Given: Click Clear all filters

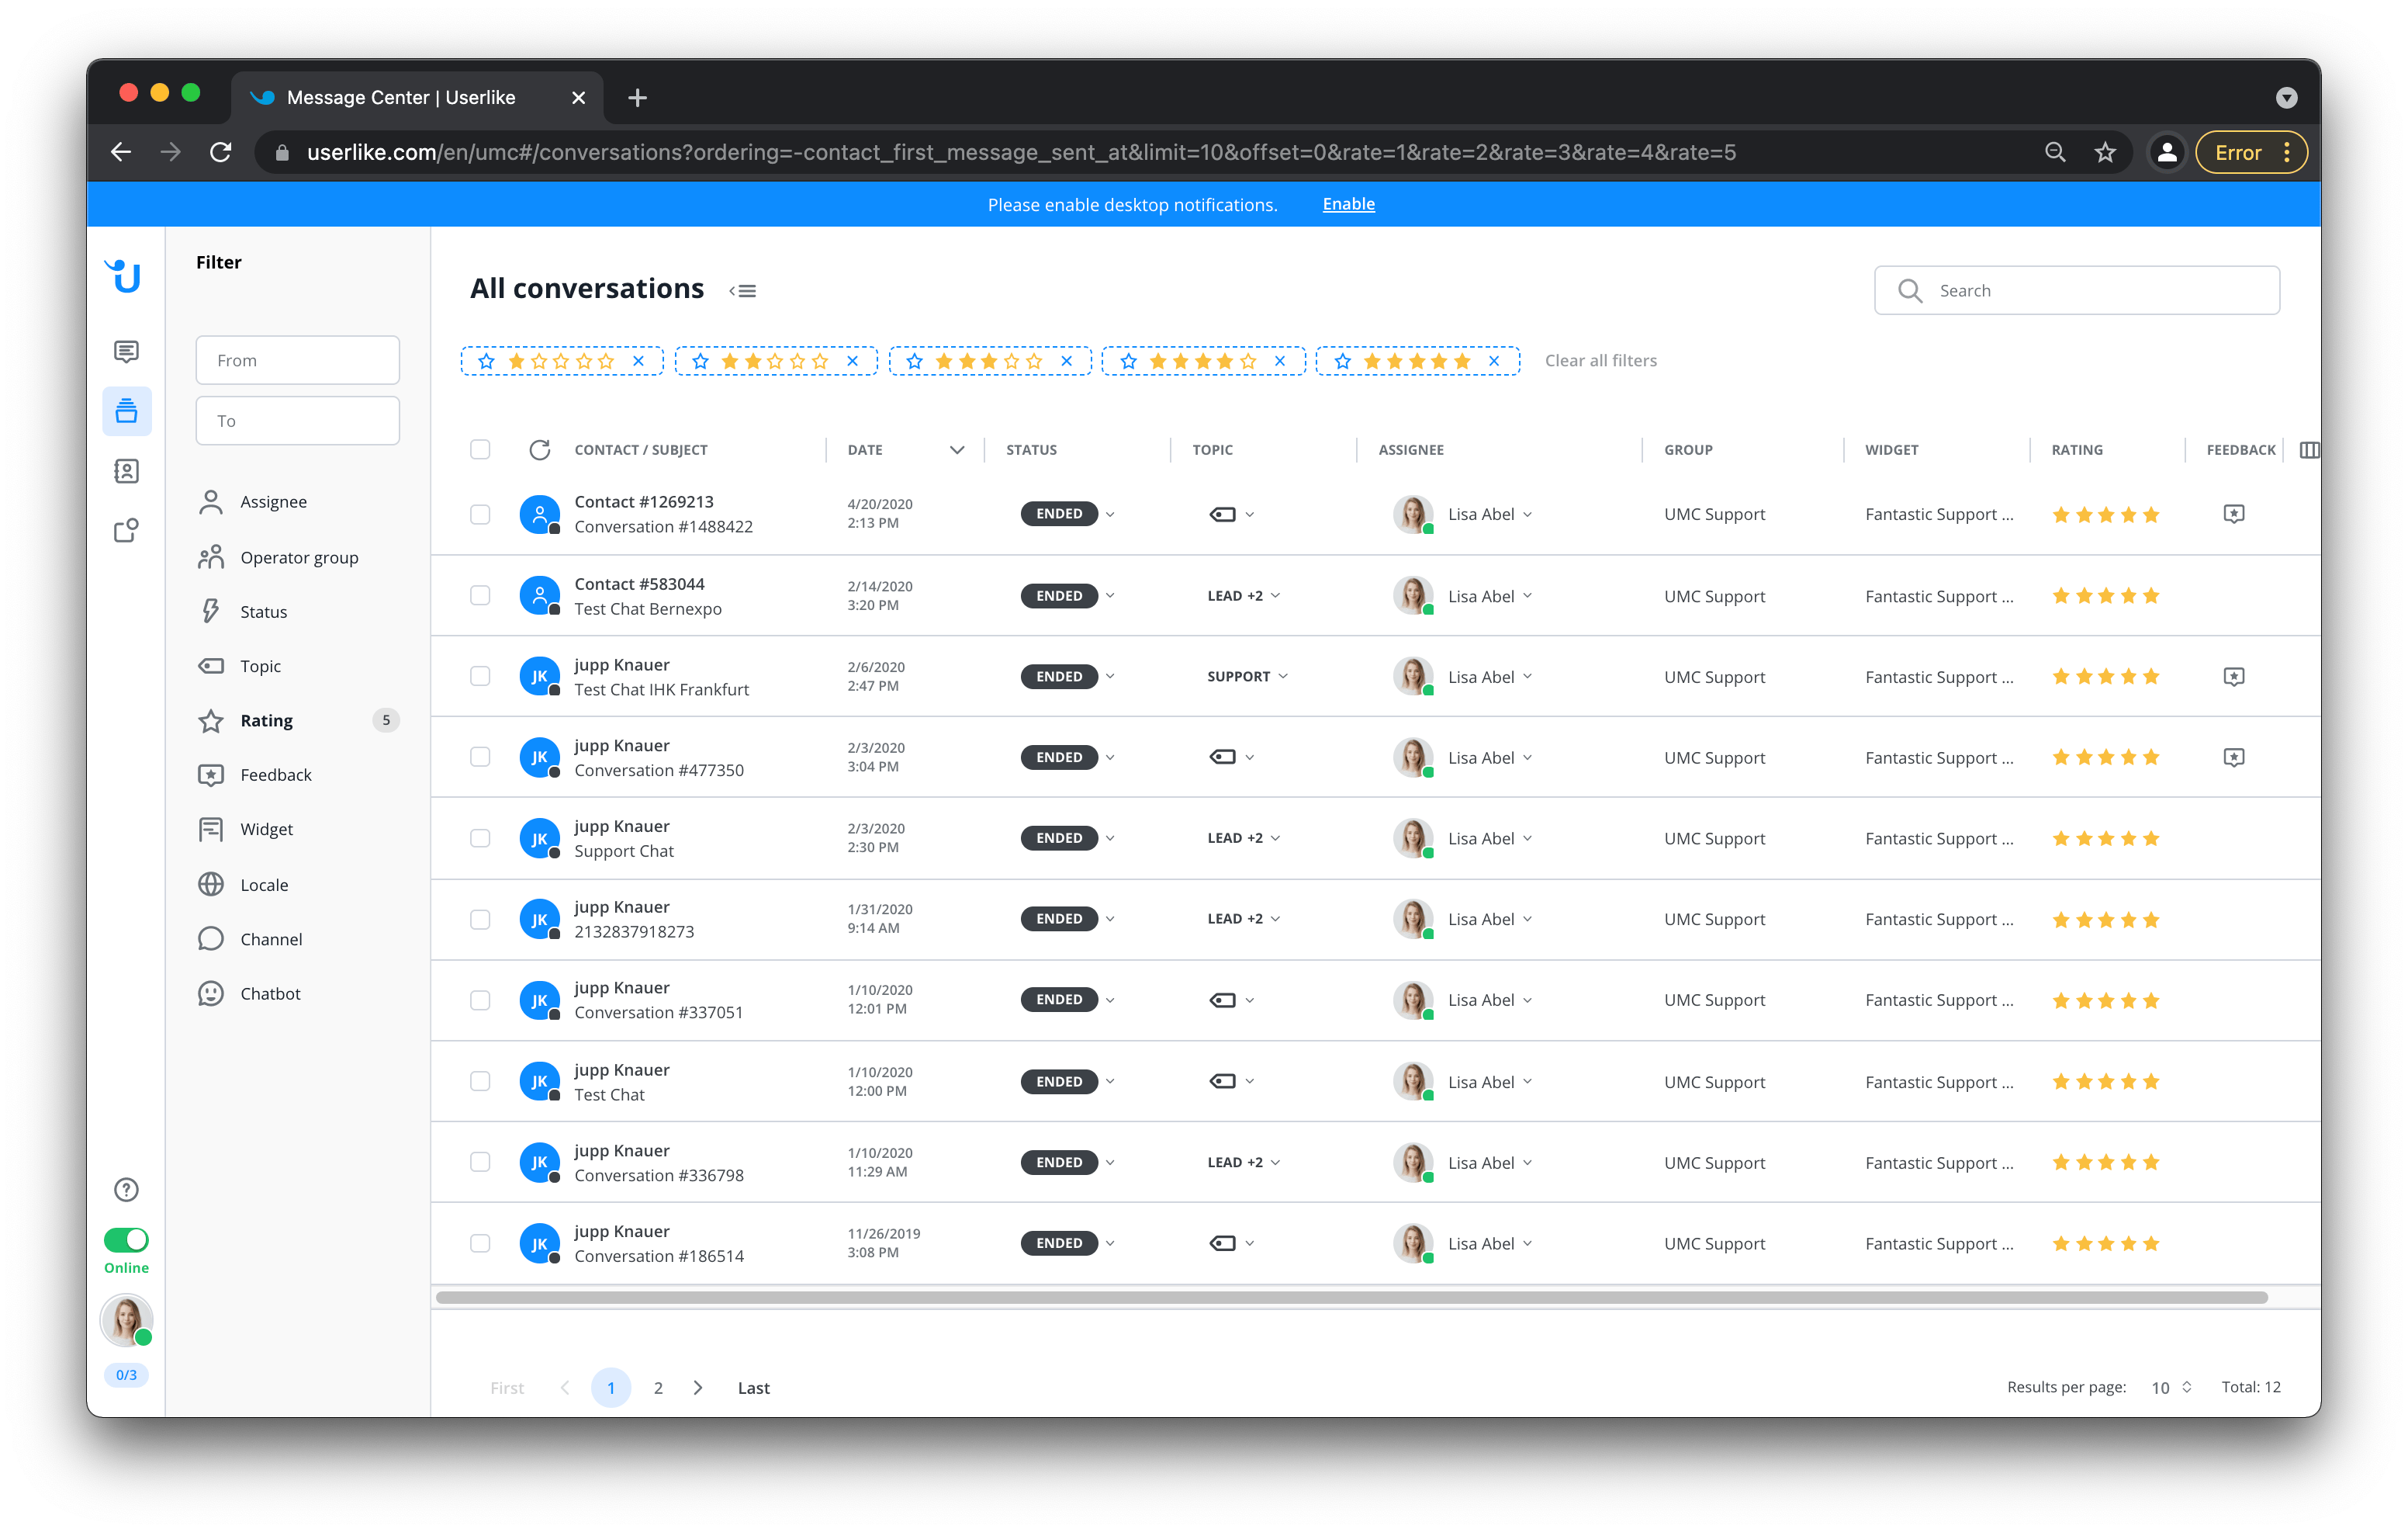Looking at the screenshot, I should coord(1600,360).
